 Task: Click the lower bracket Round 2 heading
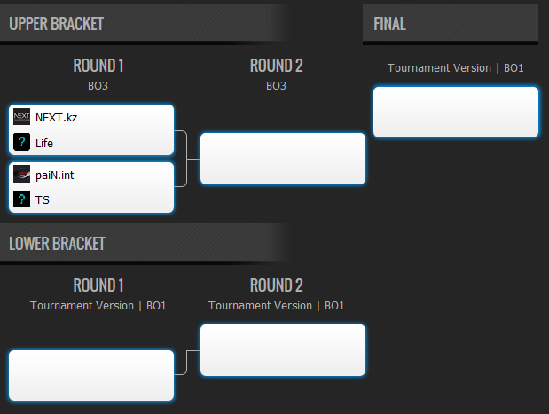coord(276,285)
